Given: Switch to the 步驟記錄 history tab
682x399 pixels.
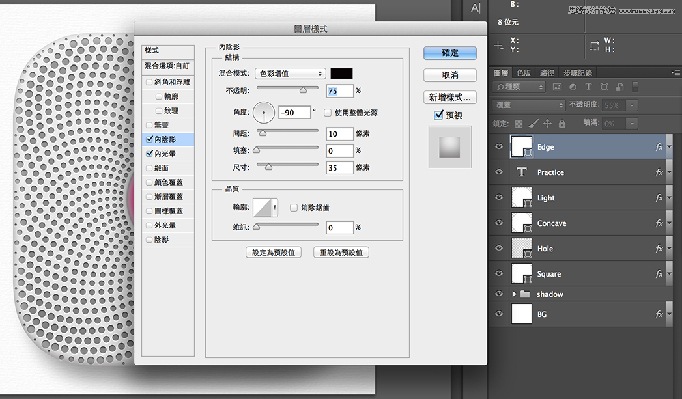Looking at the screenshot, I should [578, 73].
